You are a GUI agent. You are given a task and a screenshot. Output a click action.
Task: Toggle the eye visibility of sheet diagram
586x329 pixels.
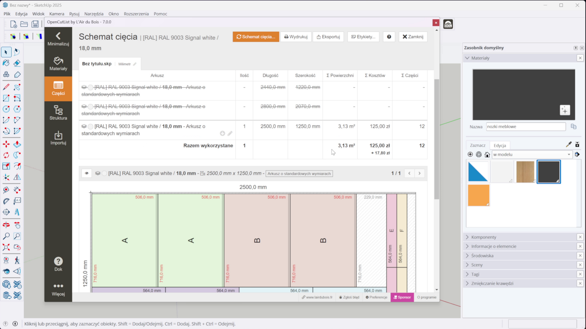[x=87, y=173]
